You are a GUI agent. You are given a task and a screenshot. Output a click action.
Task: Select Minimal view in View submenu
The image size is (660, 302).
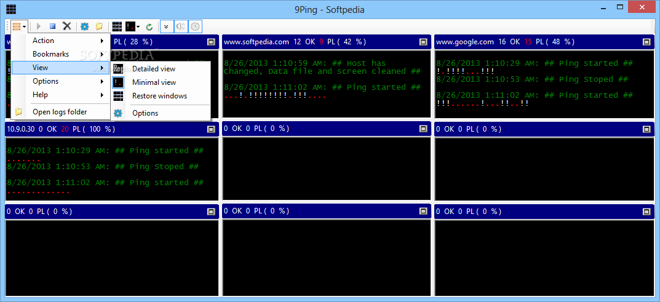[x=161, y=82]
